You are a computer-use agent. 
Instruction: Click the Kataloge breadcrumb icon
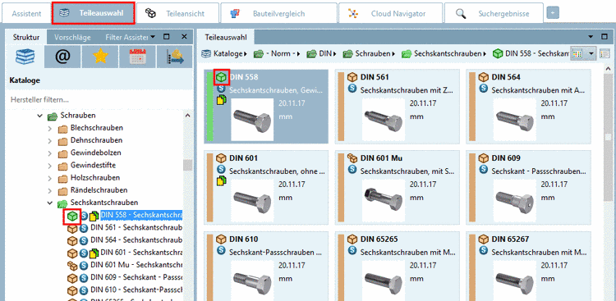206,53
